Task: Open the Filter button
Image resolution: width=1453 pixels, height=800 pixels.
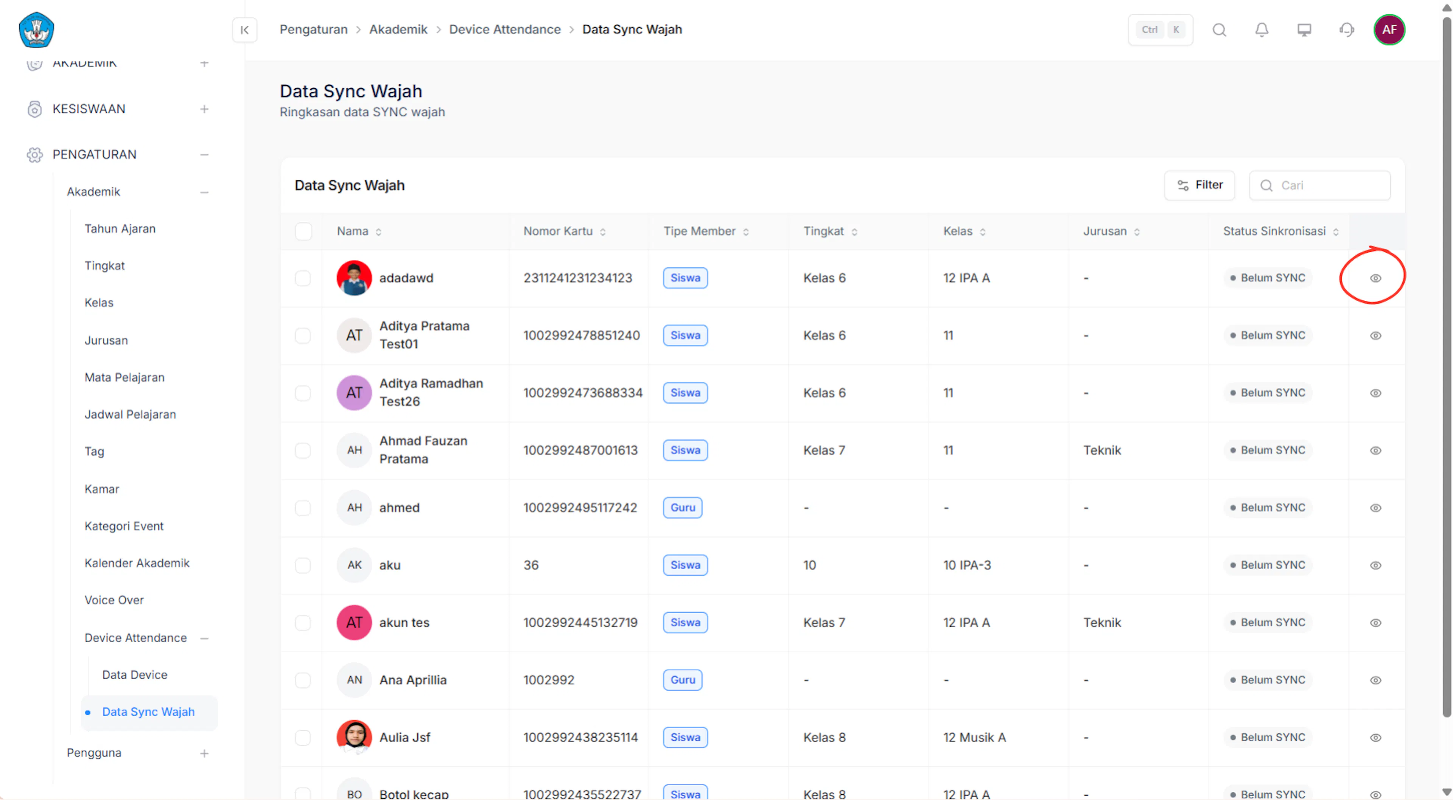Action: tap(1199, 185)
